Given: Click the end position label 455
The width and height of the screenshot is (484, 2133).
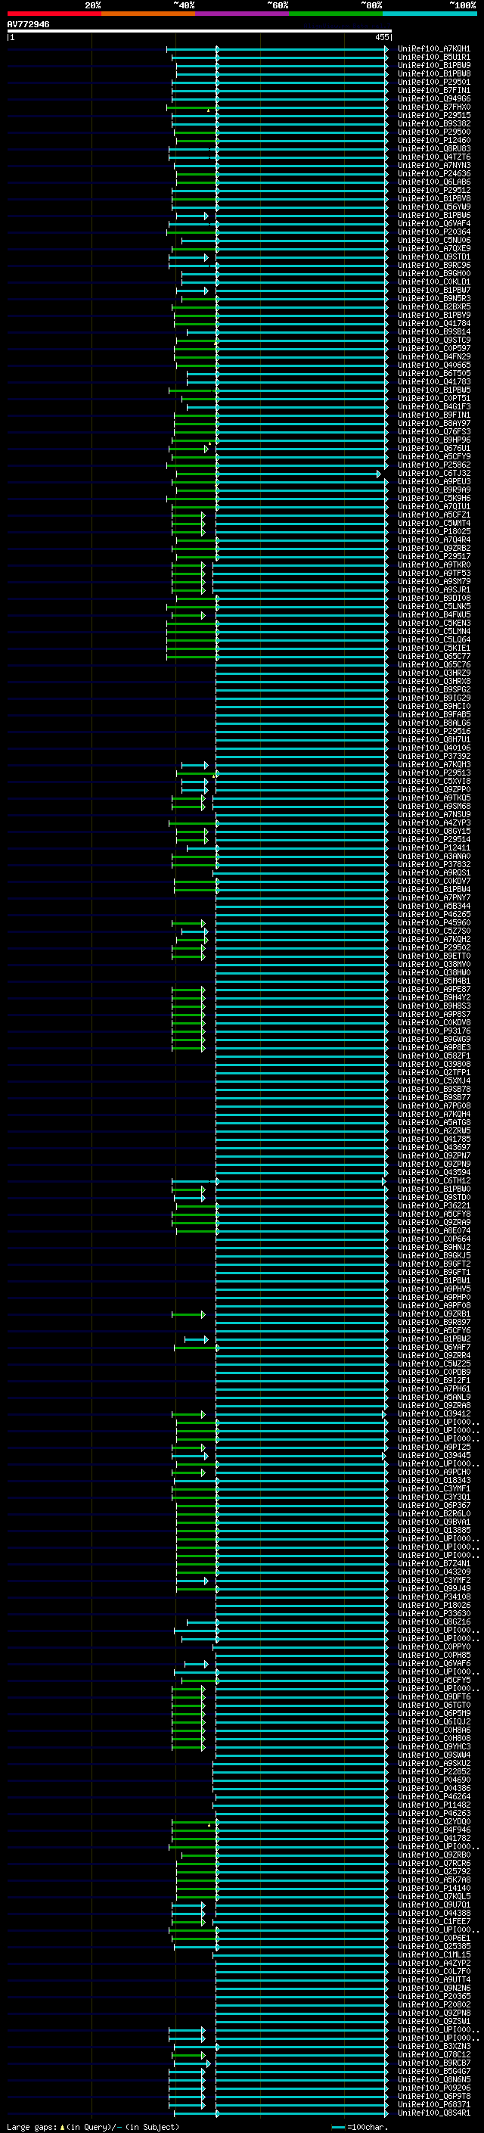Looking at the screenshot, I should [x=381, y=37].
